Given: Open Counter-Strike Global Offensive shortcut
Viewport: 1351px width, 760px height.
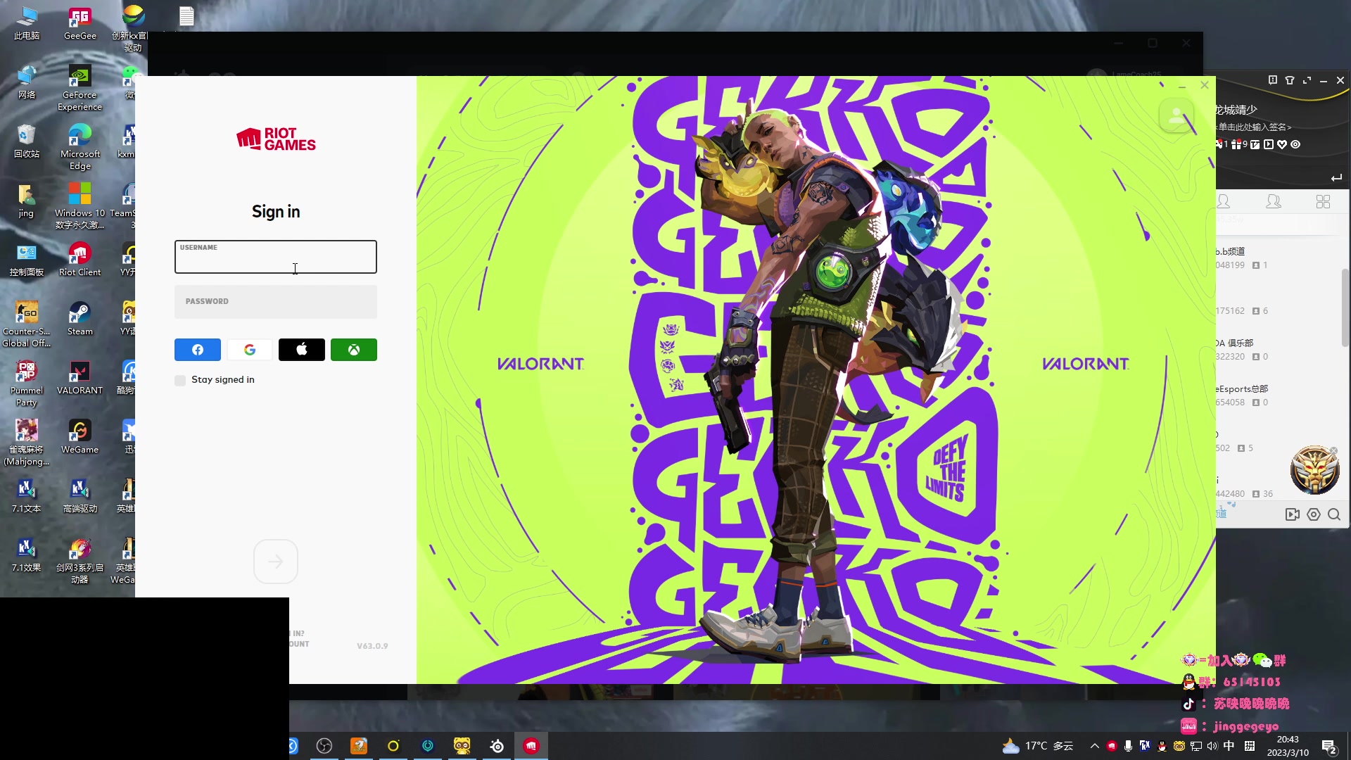Looking at the screenshot, I should coord(27,325).
